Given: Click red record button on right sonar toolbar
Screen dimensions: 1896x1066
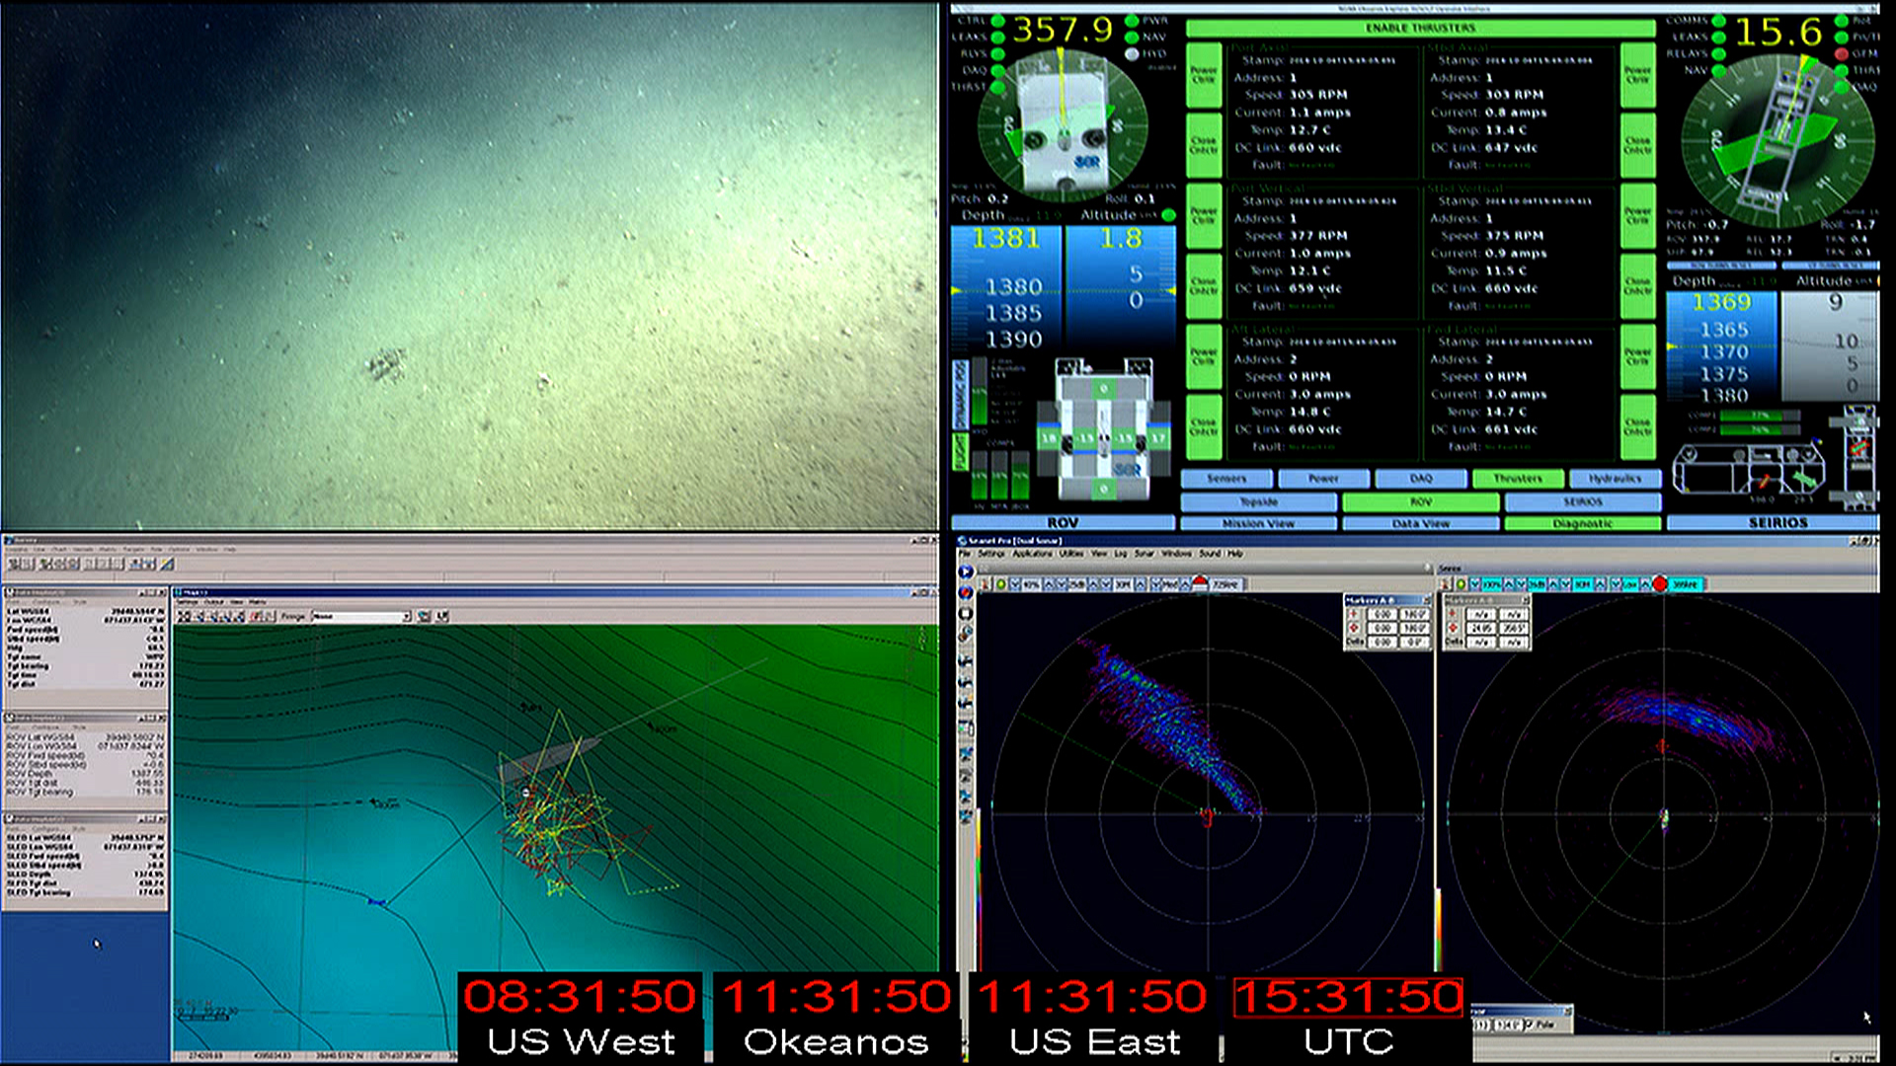Looking at the screenshot, I should (x=1659, y=584).
